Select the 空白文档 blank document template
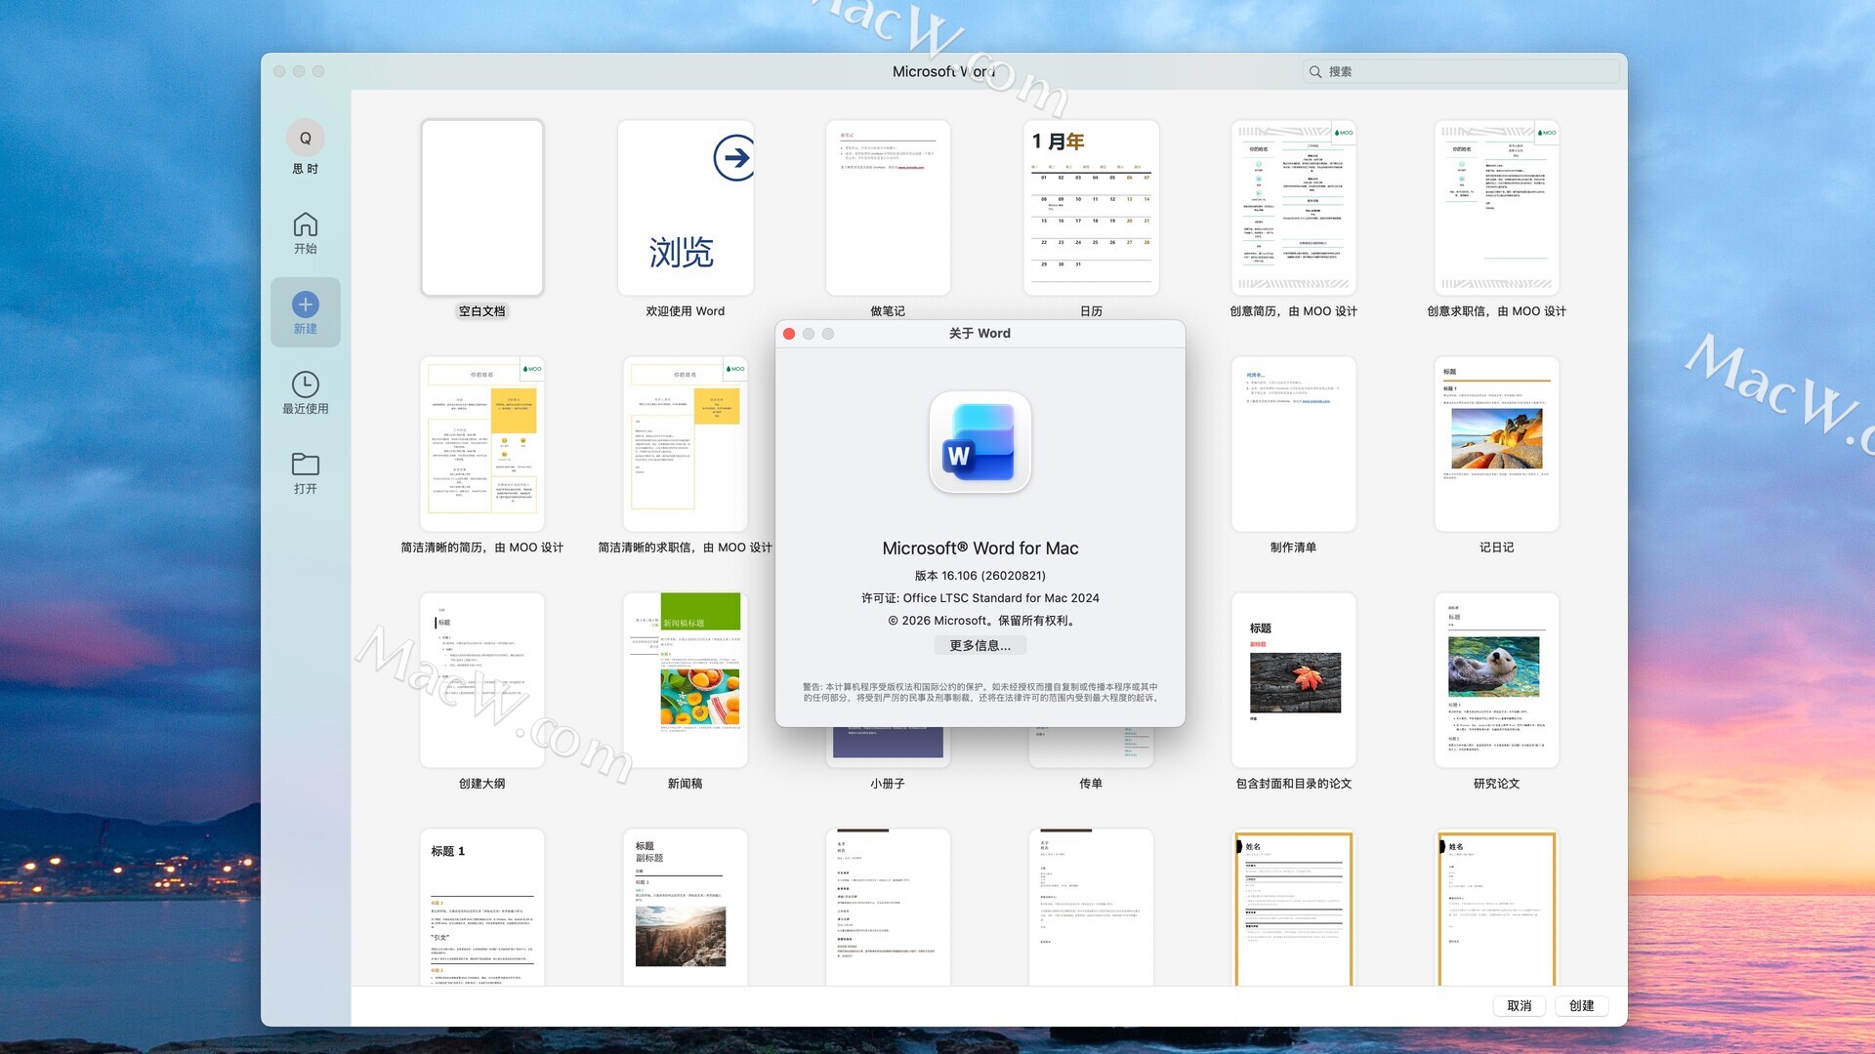Viewport: 1875px width, 1054px height. [x=481, y=208]
